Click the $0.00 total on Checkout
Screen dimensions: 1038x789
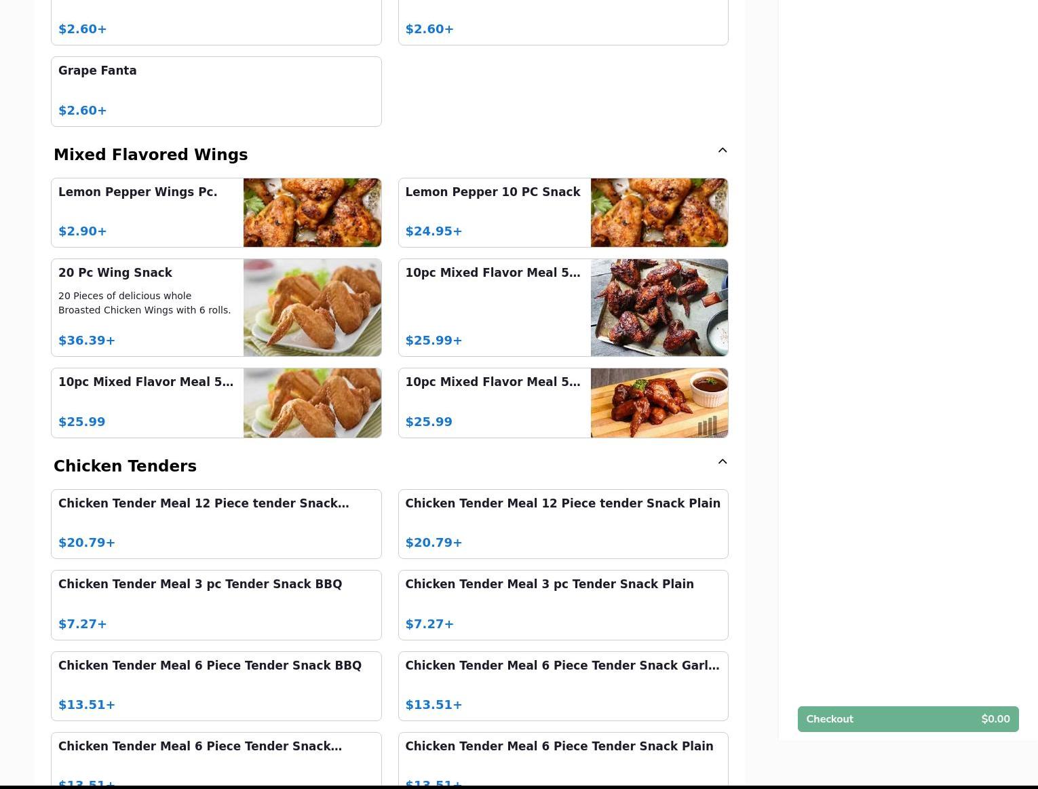coord(995,719)
